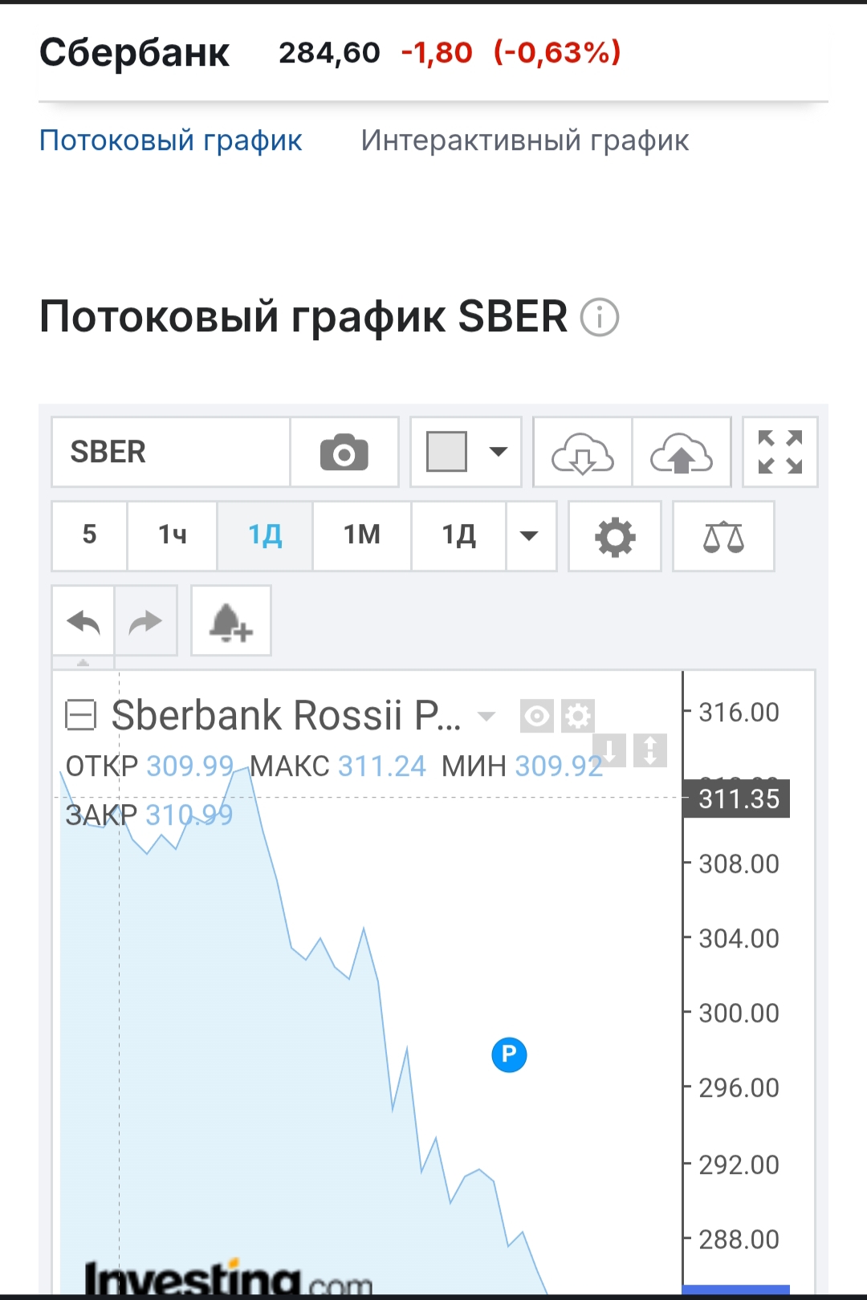Select the 1ч timeframe button

172,535
